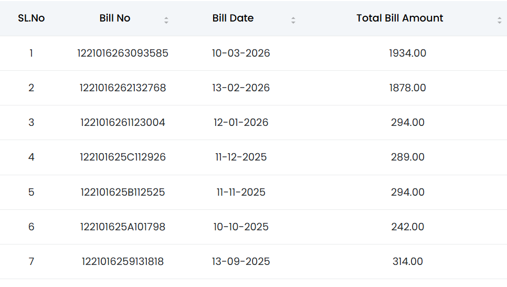This screenshot has width=507, height=287.
Task: Pick bill number 122101625A101798
Action: [123, 227]
